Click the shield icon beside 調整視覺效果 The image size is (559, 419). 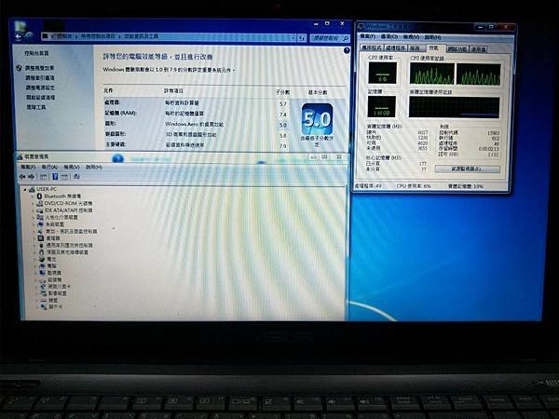click(x=19, y=68)
